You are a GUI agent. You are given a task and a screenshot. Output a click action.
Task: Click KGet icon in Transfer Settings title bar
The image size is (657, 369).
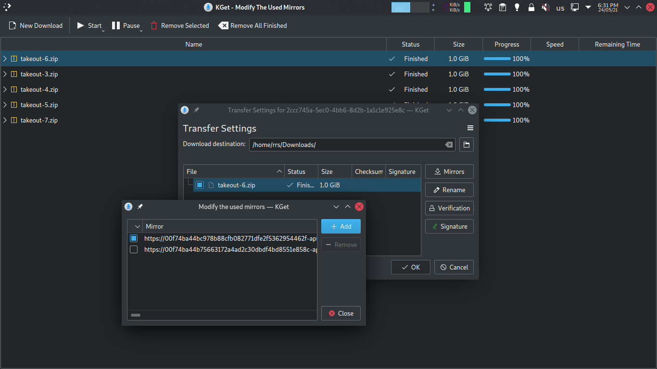(x=185, y=110)
